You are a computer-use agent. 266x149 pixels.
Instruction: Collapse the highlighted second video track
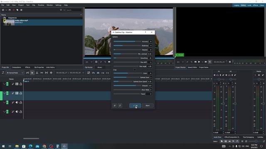tap(4, 93)
